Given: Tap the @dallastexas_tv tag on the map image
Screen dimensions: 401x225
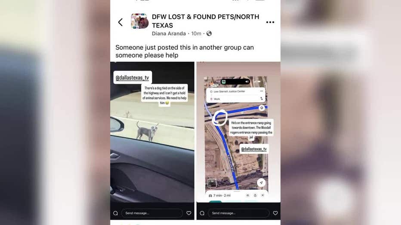Looking at the screenshot, I should coord(254,149).
